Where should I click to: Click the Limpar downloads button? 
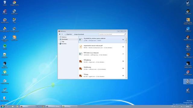(79, 34)
